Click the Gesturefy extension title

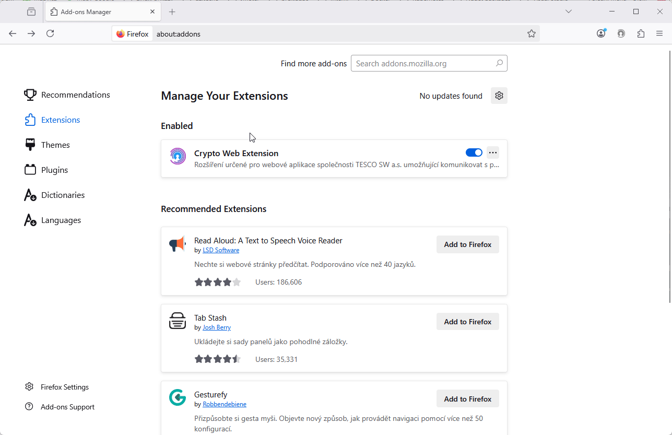coord(211,395)
